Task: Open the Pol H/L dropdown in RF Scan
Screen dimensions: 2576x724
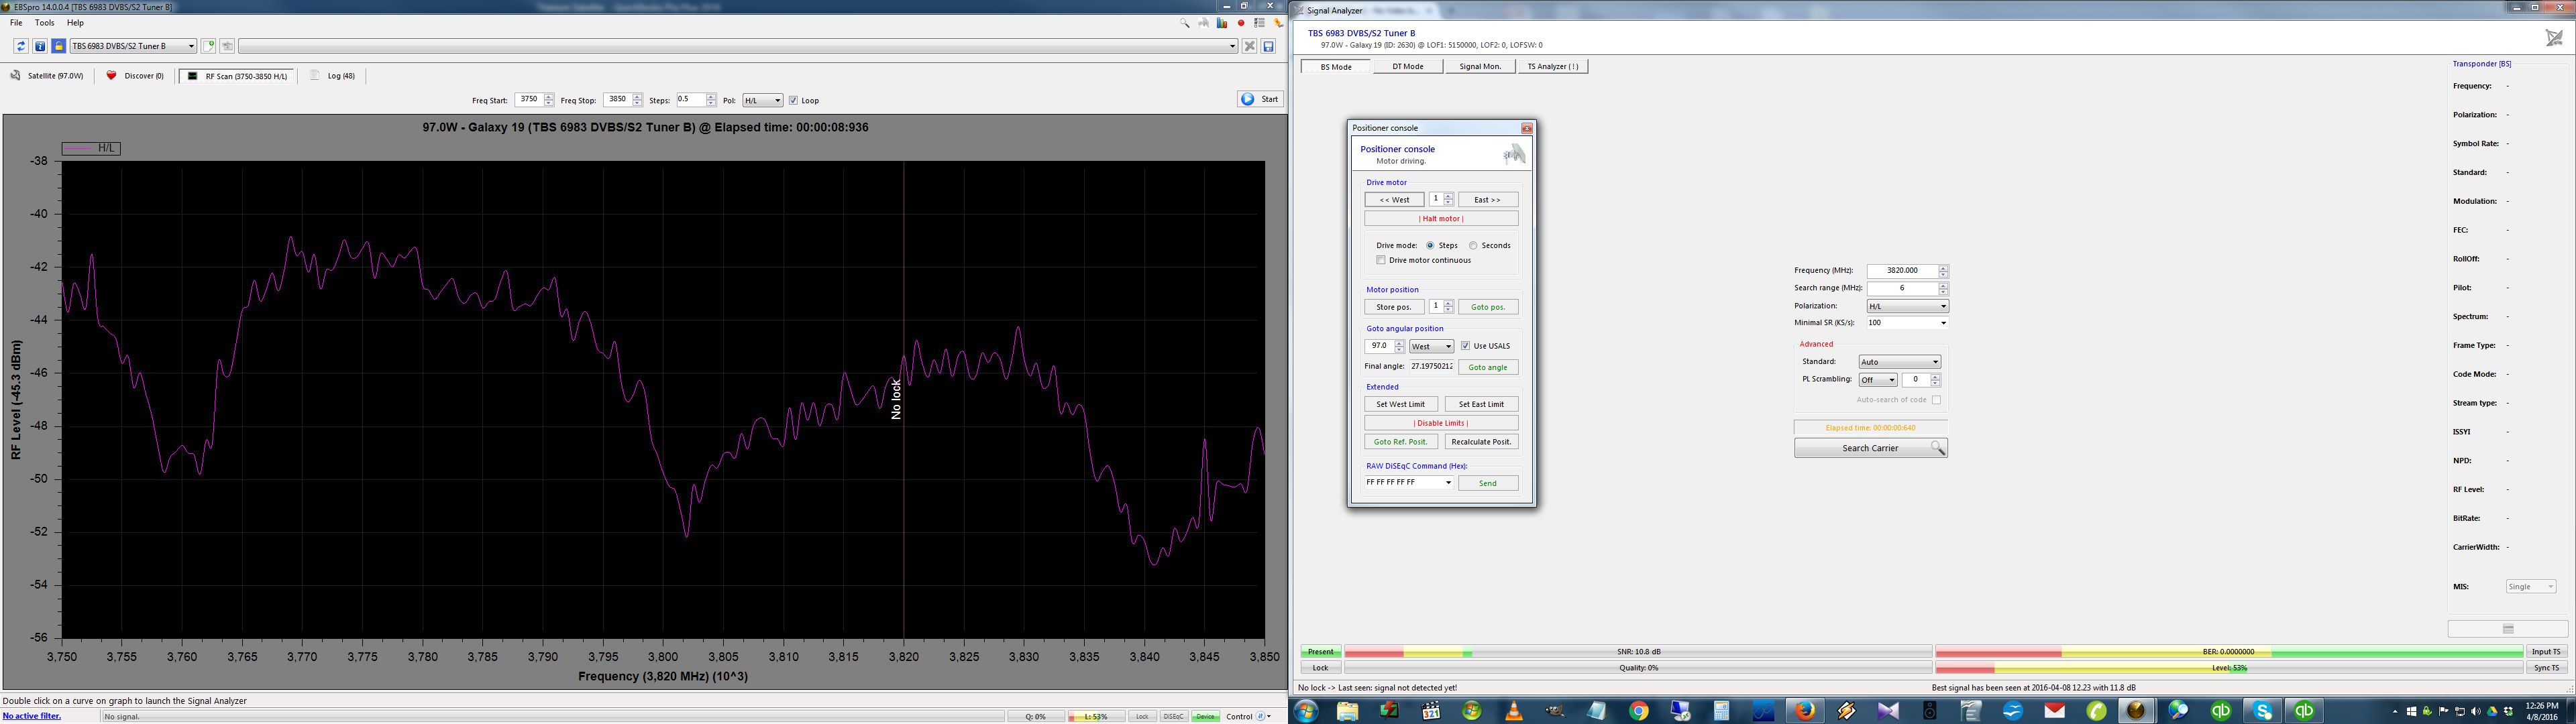Action: (762, 100)
